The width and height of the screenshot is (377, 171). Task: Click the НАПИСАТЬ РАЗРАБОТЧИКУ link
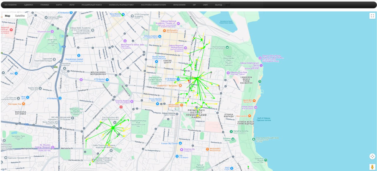(121, 5)
